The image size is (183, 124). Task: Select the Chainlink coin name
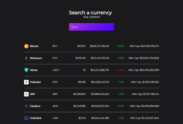click(36, 118)
